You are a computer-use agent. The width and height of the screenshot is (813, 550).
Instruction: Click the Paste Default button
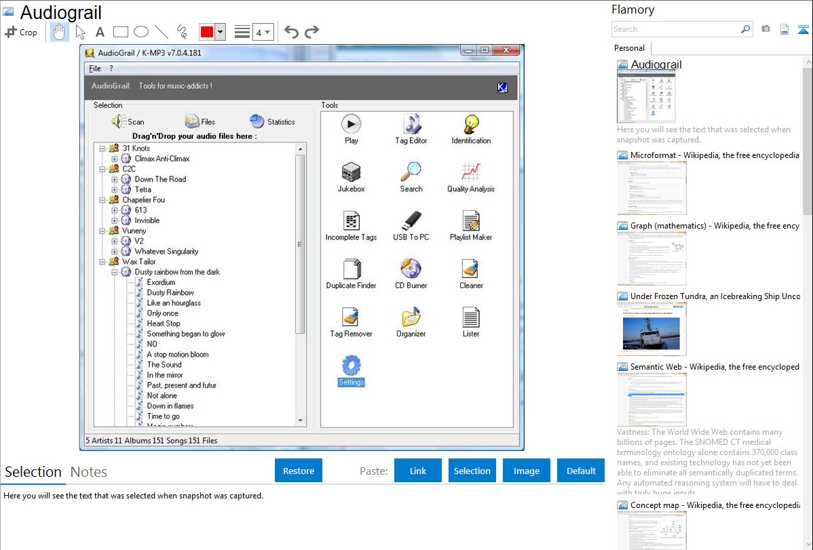(x=581, y=471)
